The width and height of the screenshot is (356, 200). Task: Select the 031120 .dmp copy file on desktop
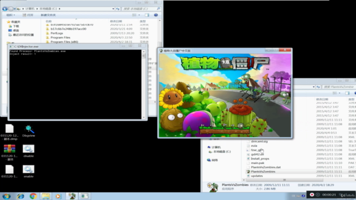(9, 132)
